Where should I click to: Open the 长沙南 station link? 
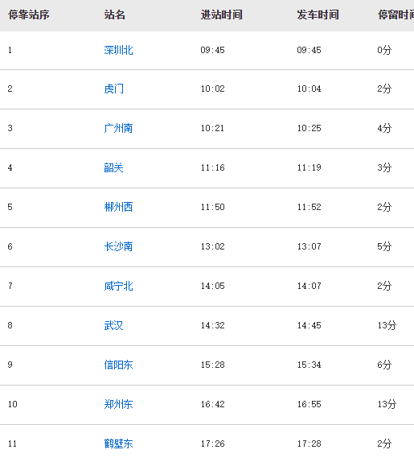pyautogui.click(x=118, y=246)
